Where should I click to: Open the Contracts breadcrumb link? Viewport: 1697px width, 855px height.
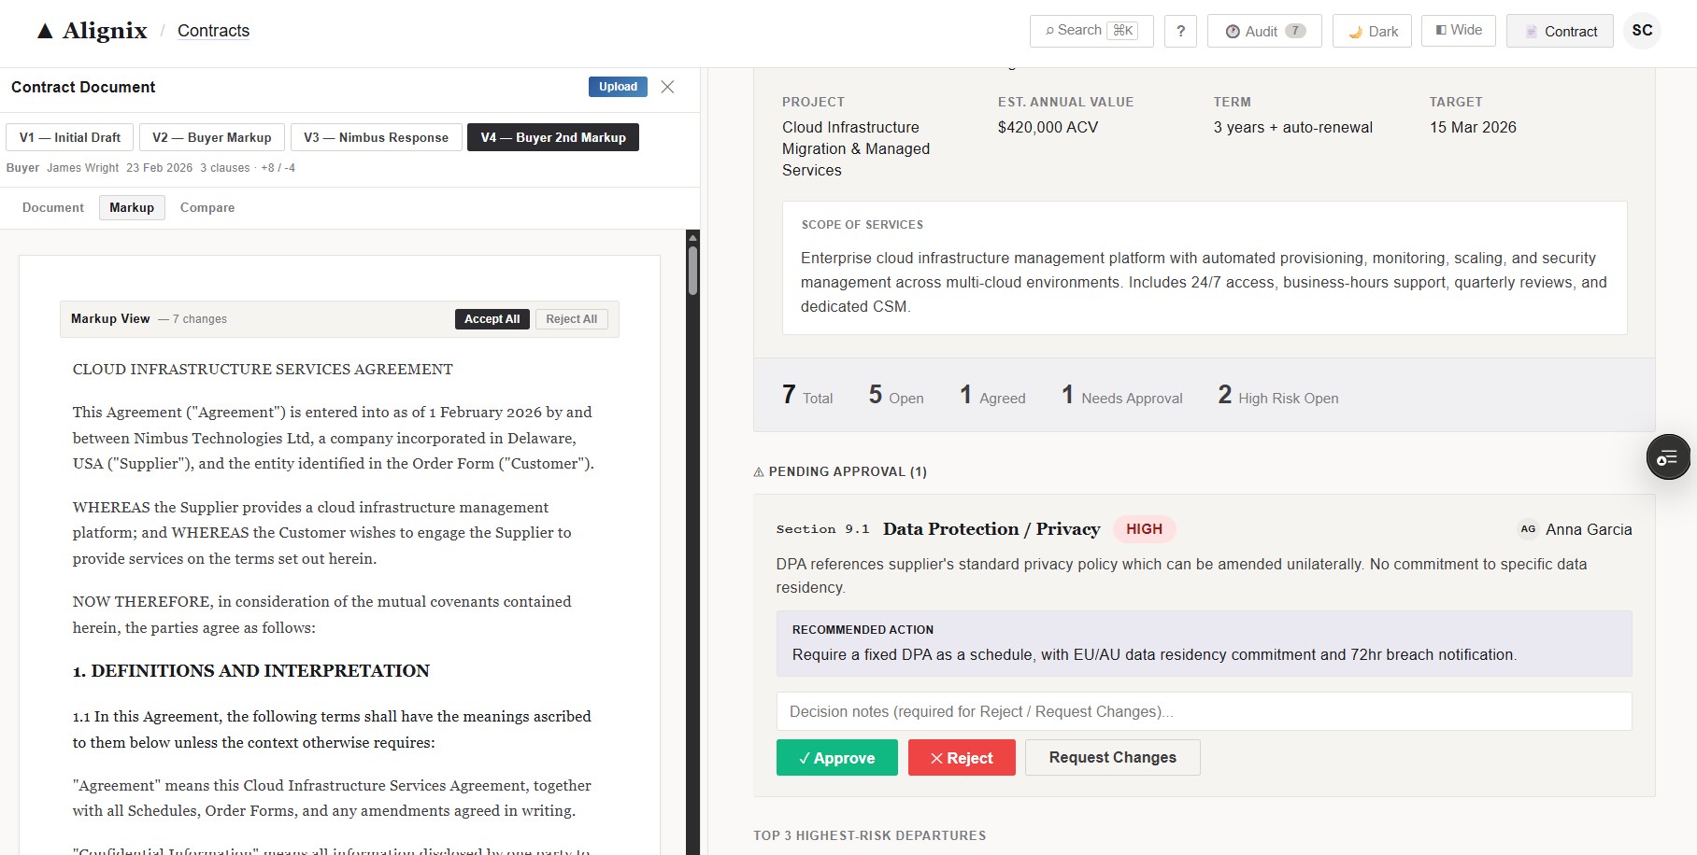(213, 31)
